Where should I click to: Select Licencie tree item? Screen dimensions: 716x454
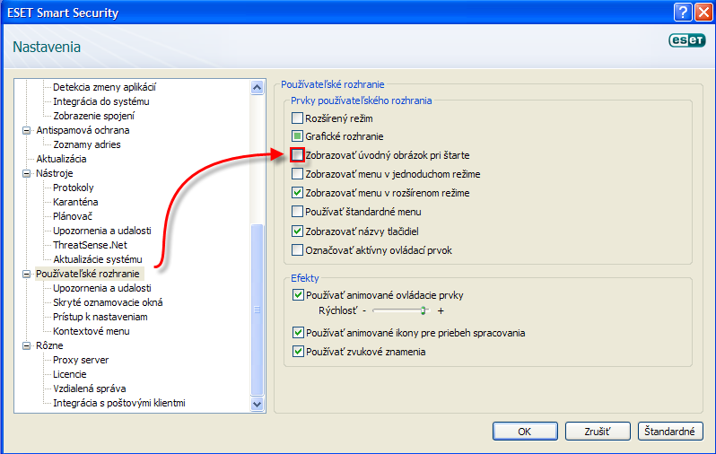[69, 374]
